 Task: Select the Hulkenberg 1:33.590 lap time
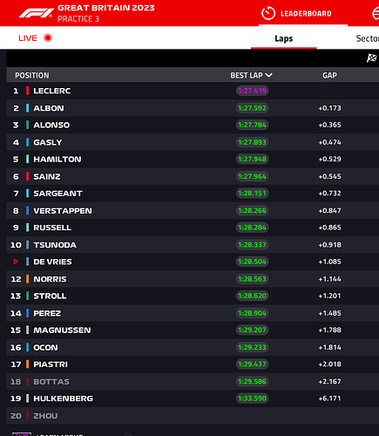(x=252, y=399)
